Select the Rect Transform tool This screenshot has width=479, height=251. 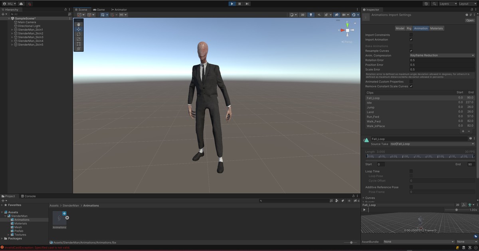click(x=78, y=44)
